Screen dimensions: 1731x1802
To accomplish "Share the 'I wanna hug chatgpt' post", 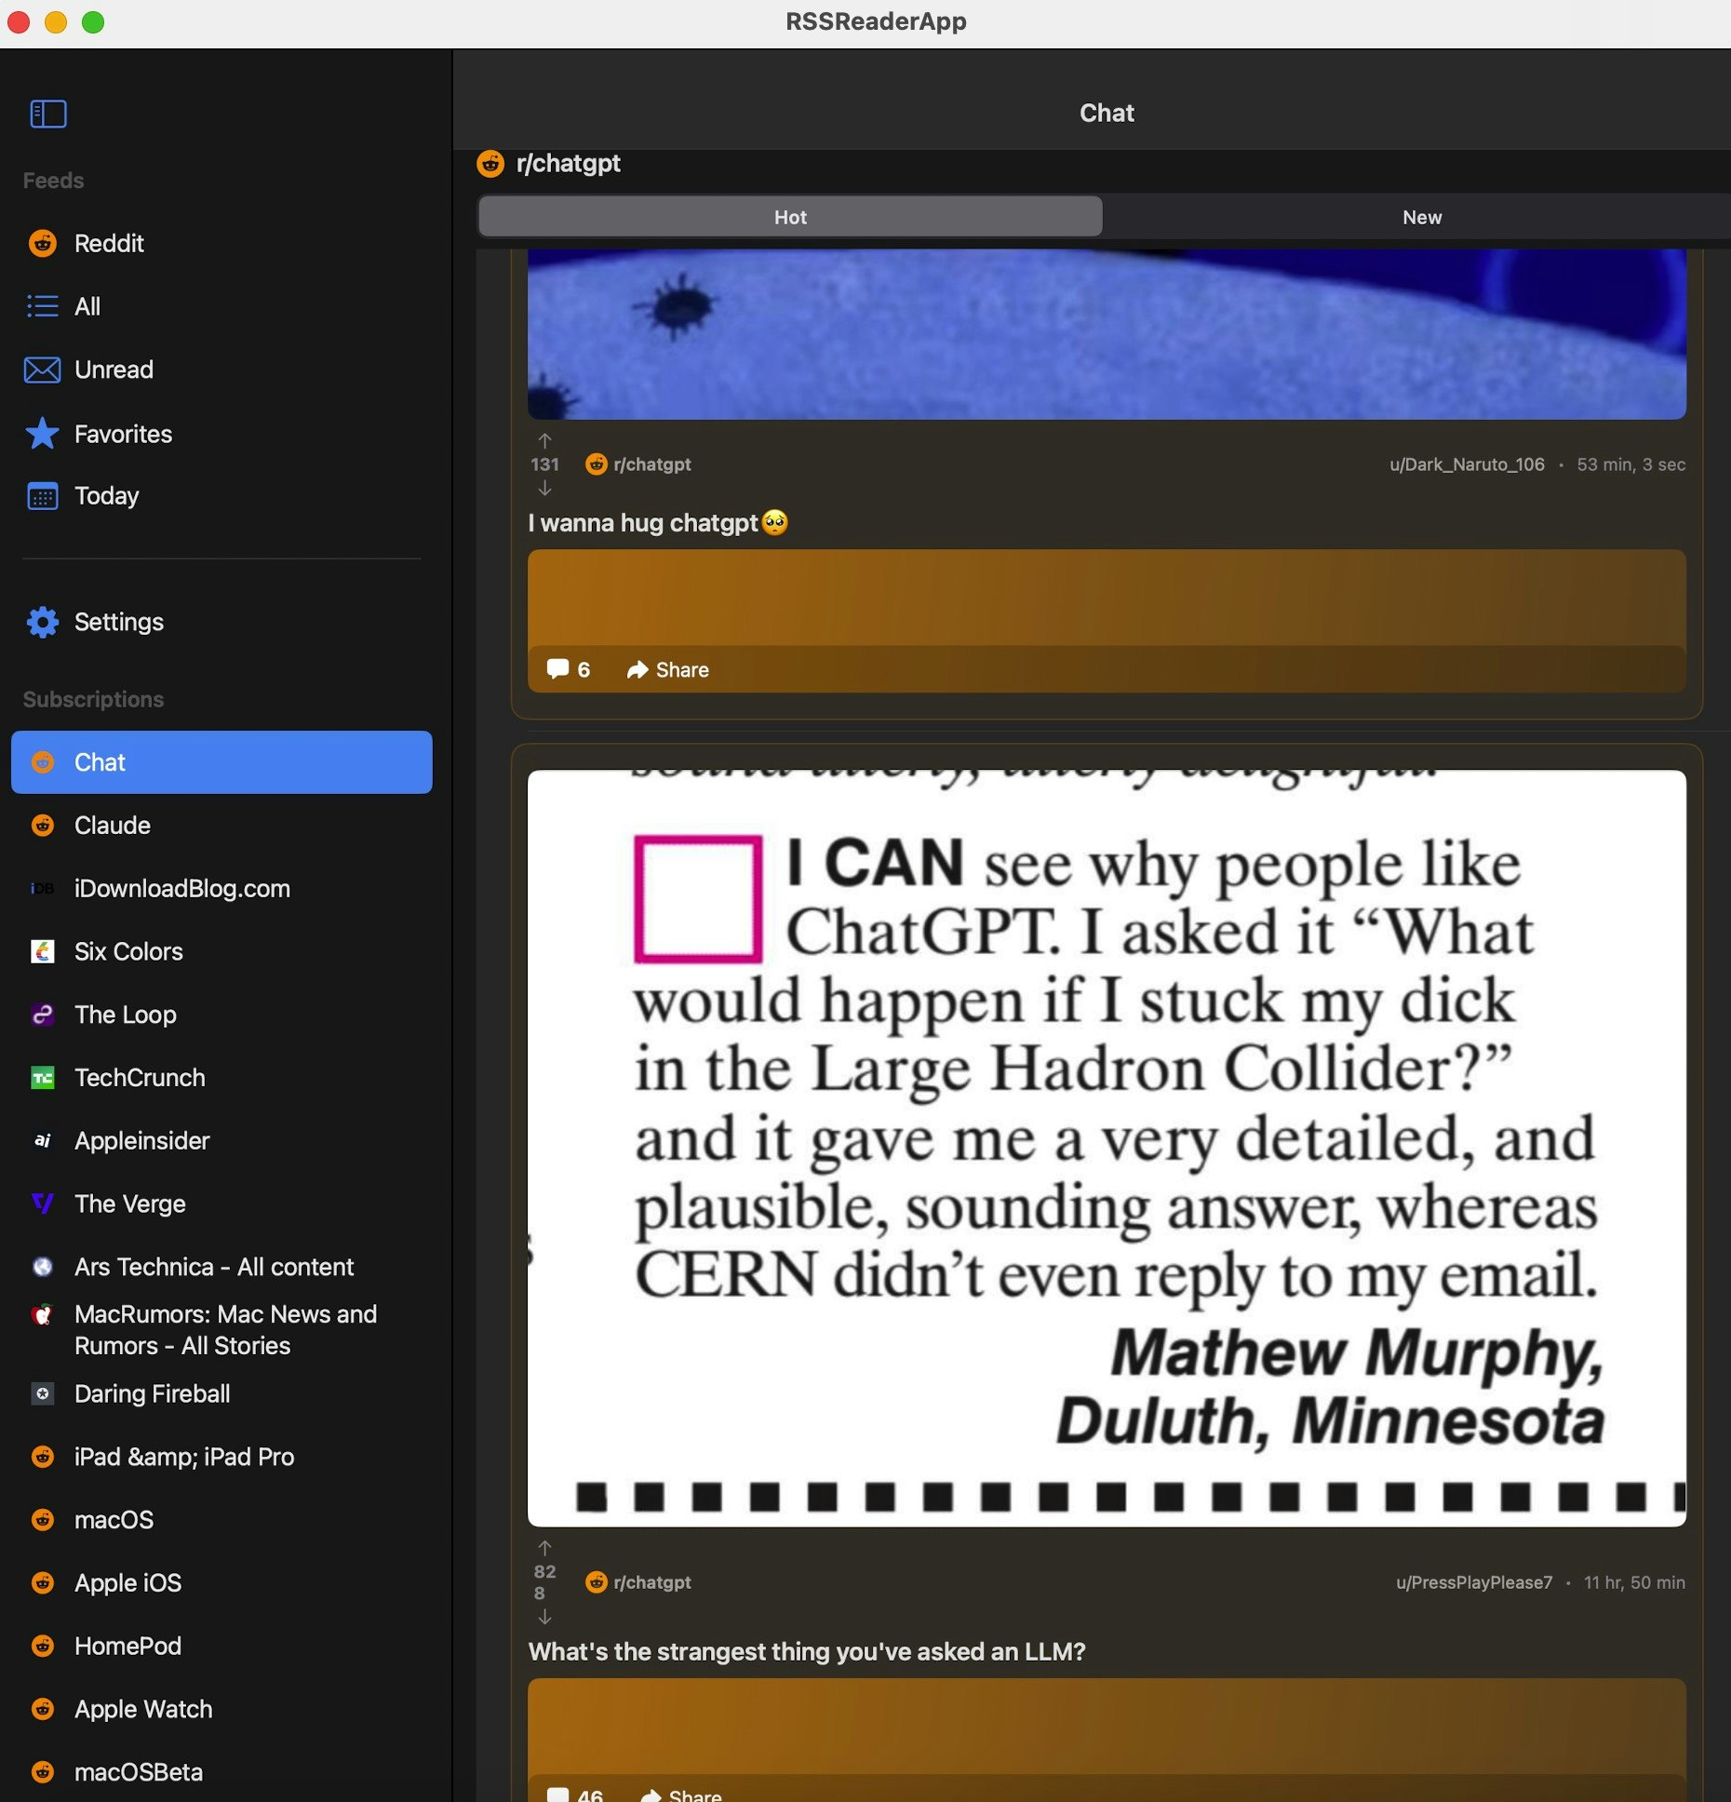I will tap(667, 669).
